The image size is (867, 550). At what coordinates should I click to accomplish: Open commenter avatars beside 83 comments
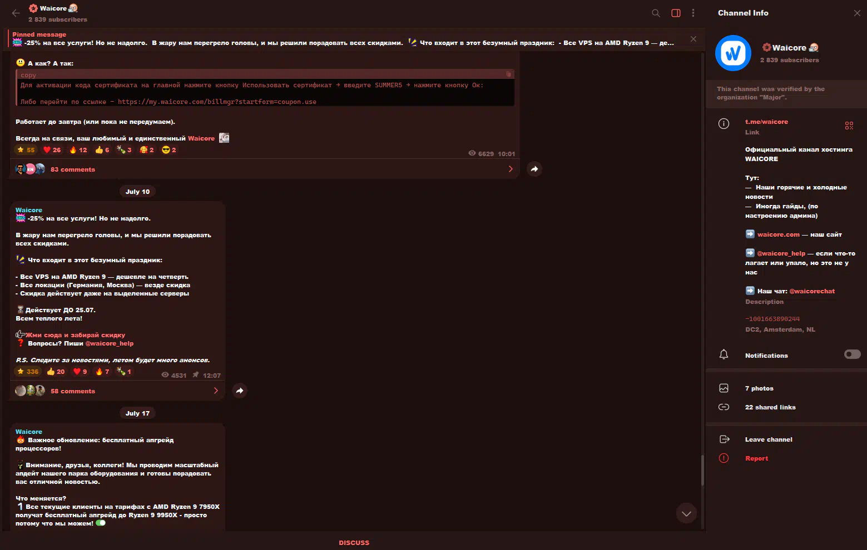point(31,169)
